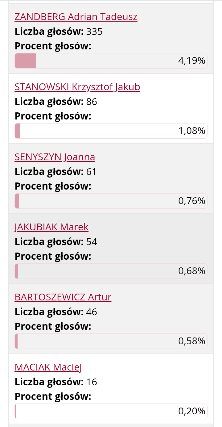
Task: Click the 1,08% vote progress bar
Action: coord(111,131)
